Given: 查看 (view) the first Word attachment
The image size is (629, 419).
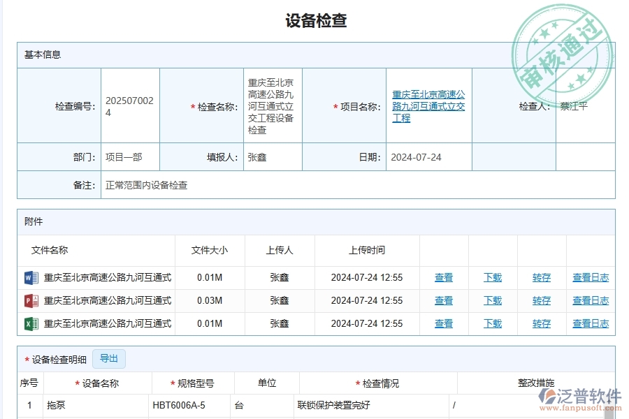Looking at the screenshot, I should pyautogui.click(x=444, y=277).
